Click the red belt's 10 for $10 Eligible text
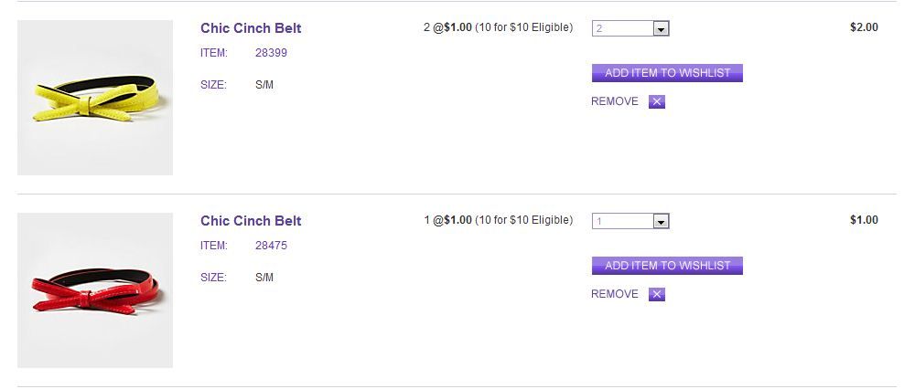The height and width of the screenshot is (389, 904). click(x=524, y=220)
